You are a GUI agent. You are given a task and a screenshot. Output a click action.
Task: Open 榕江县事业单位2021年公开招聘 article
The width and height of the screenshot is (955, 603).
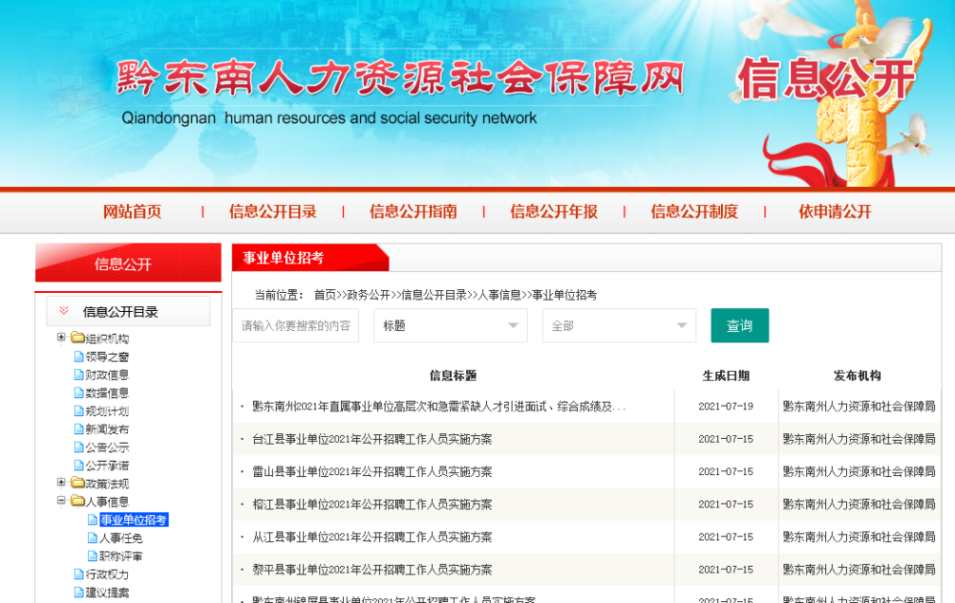372,505
